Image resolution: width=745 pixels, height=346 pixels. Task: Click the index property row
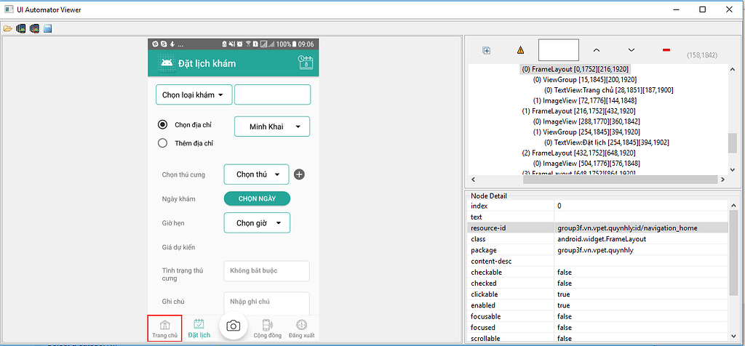click(597, 206)
